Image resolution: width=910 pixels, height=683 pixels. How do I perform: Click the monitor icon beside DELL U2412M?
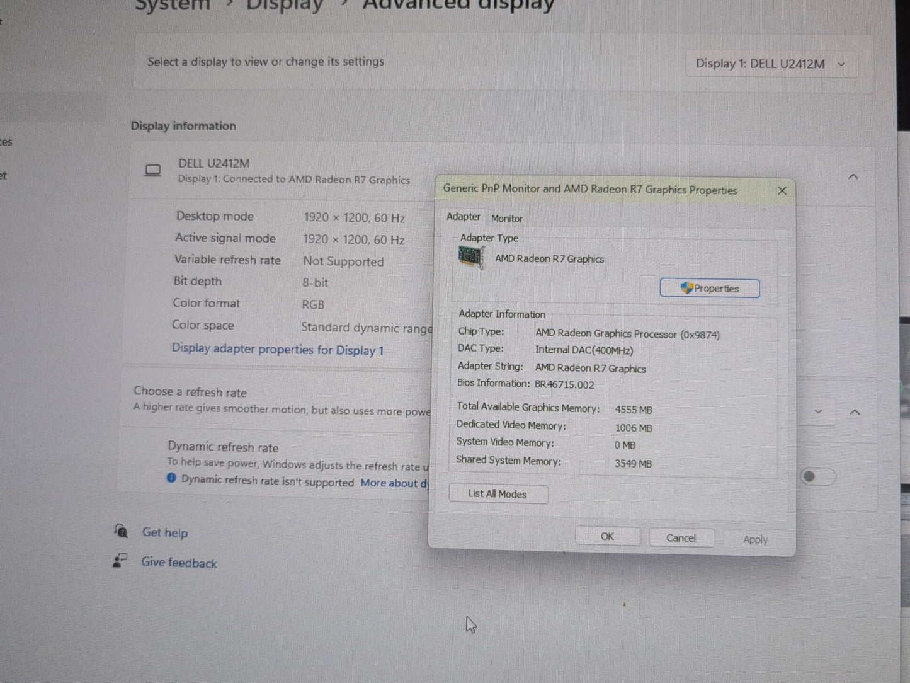(153, 171)
